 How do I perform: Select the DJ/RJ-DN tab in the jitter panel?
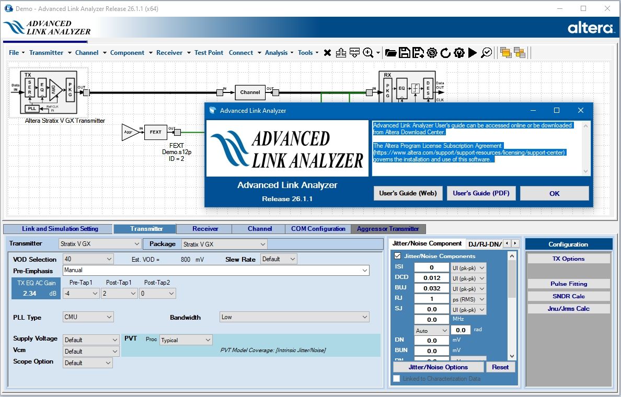(485, 244)
